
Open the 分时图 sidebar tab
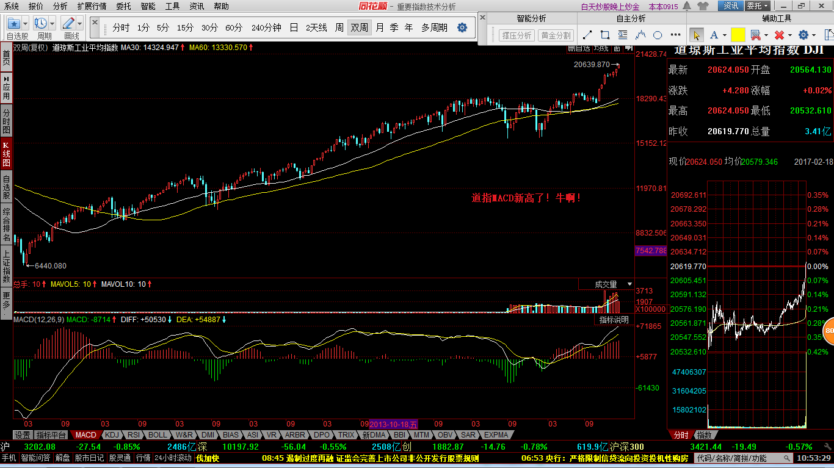point(6,121)
